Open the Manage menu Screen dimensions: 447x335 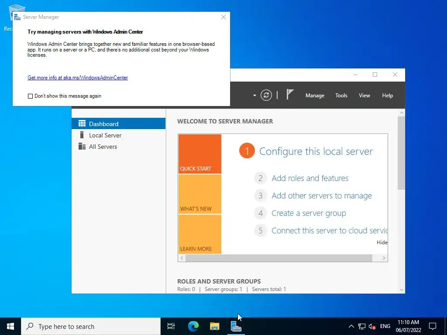315,96
